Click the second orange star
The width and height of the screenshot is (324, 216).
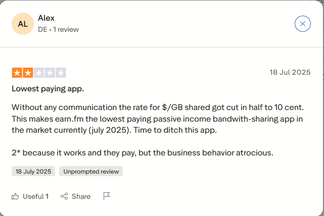(x=28, y=73)
